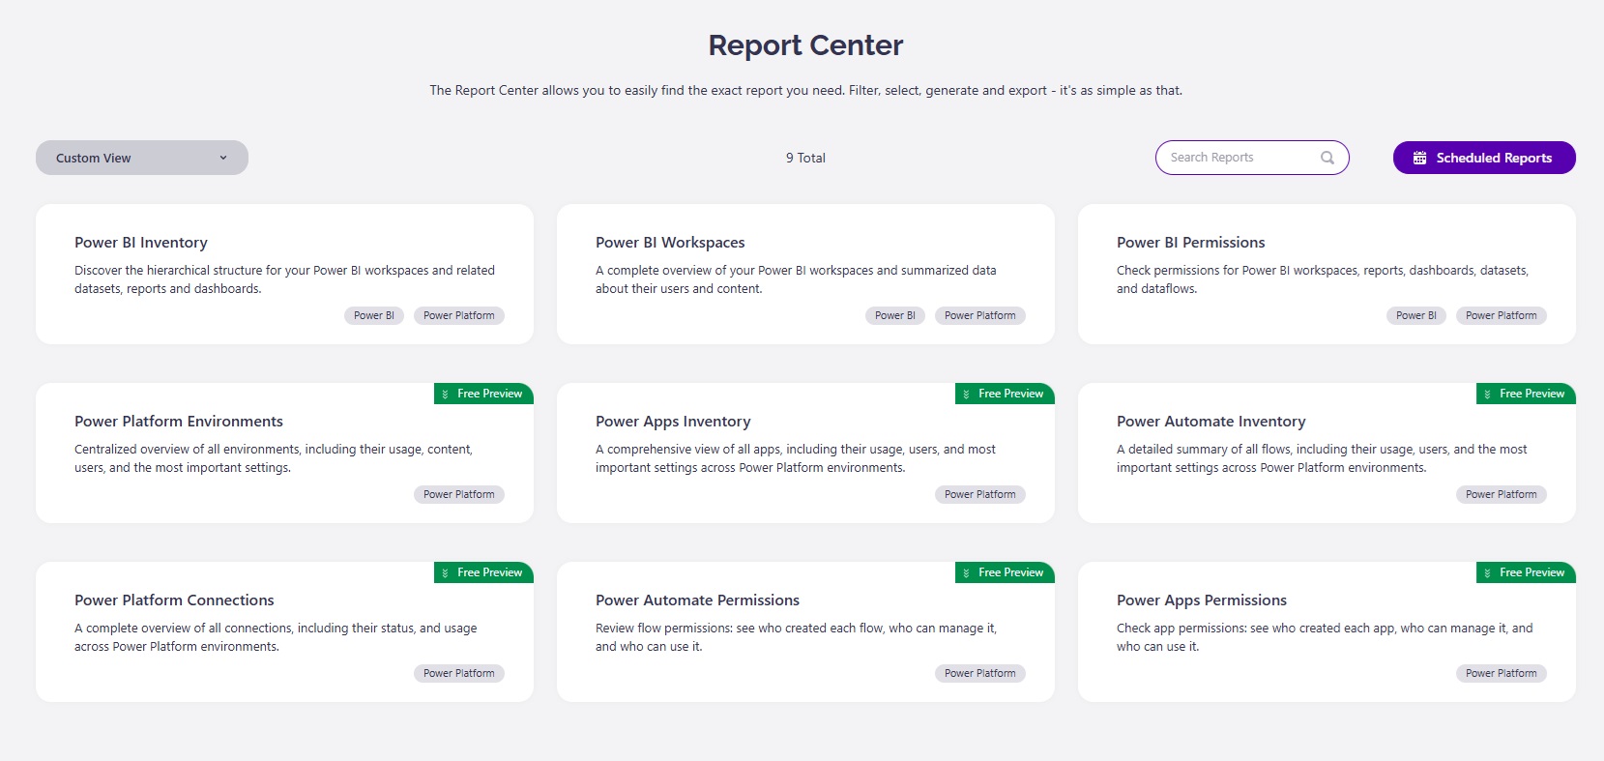Click the Free Preview badge on Power Platform Environments
Image resolution: width=1604 pixels, height=761 pixels.
coord(483,394)
